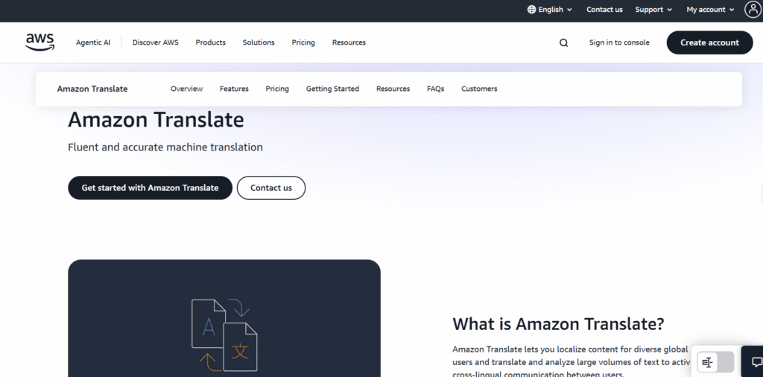Click the top bar Contact us link

click(604, 9)
